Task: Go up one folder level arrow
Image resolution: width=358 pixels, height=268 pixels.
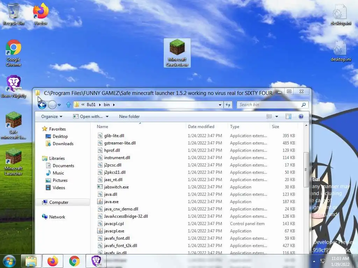Action: point(68,105)
